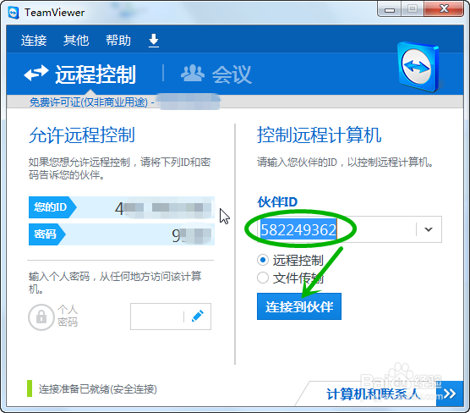
Task: Click the 免费许可证(仅非商业用途) label
Action: point(89,102)
